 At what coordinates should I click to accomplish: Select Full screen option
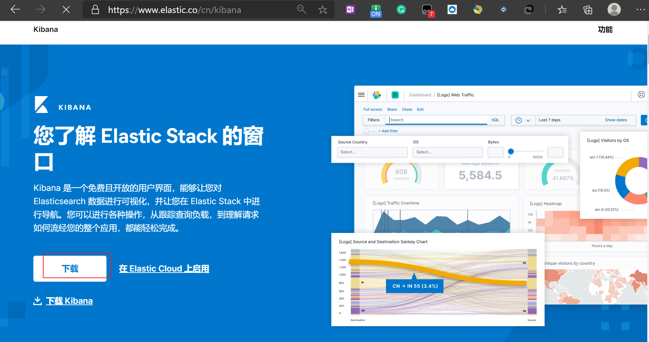[x=372, y=109]
